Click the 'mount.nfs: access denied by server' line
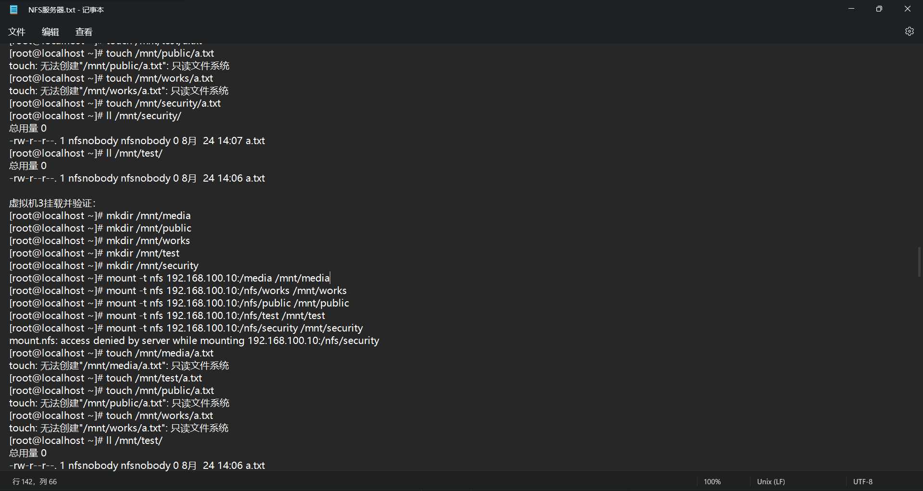This screenshot has width=923, height=491. point(194,341)
